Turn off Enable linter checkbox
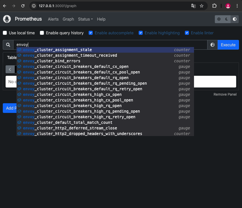The image size is (242, 208). tap(187, 33)
